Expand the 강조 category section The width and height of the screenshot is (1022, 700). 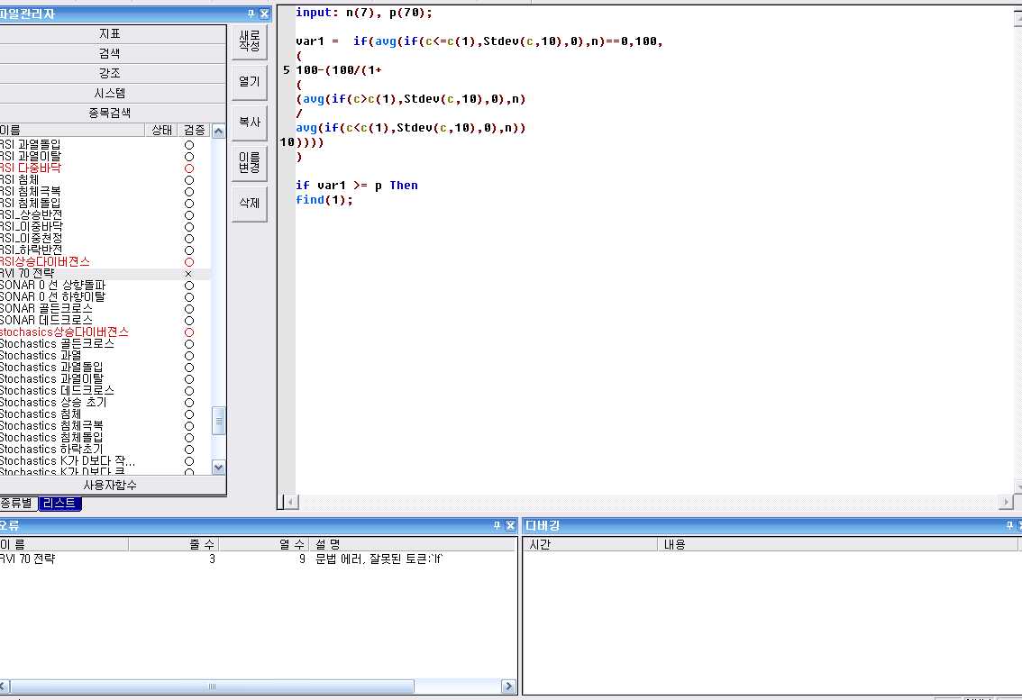coord(112,73)
